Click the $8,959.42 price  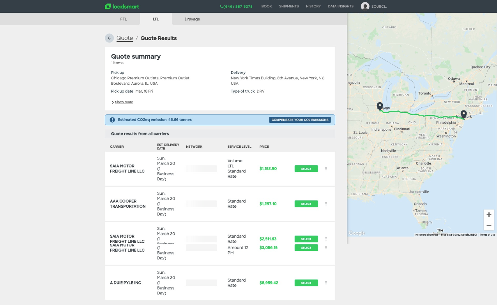click(x=269, y=283)
